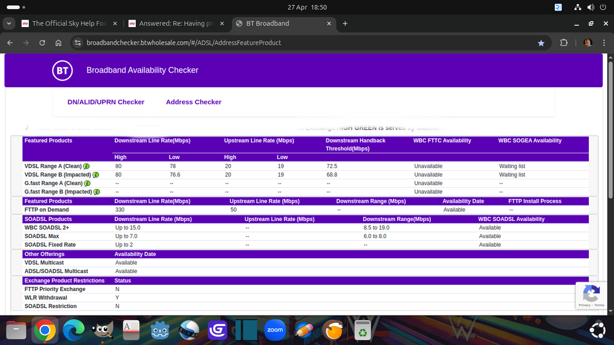Go back to the previous page
This screenshot has width=614, height=345.
tap(10, 42)
